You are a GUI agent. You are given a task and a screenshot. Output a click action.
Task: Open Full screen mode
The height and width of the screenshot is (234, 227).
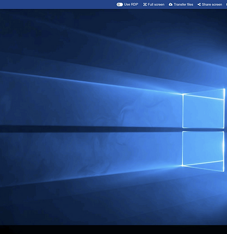point(154,4)
